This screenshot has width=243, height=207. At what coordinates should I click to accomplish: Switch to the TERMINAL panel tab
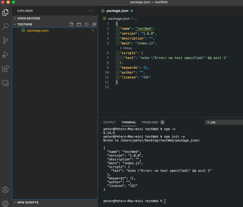[x=129, y=122]
